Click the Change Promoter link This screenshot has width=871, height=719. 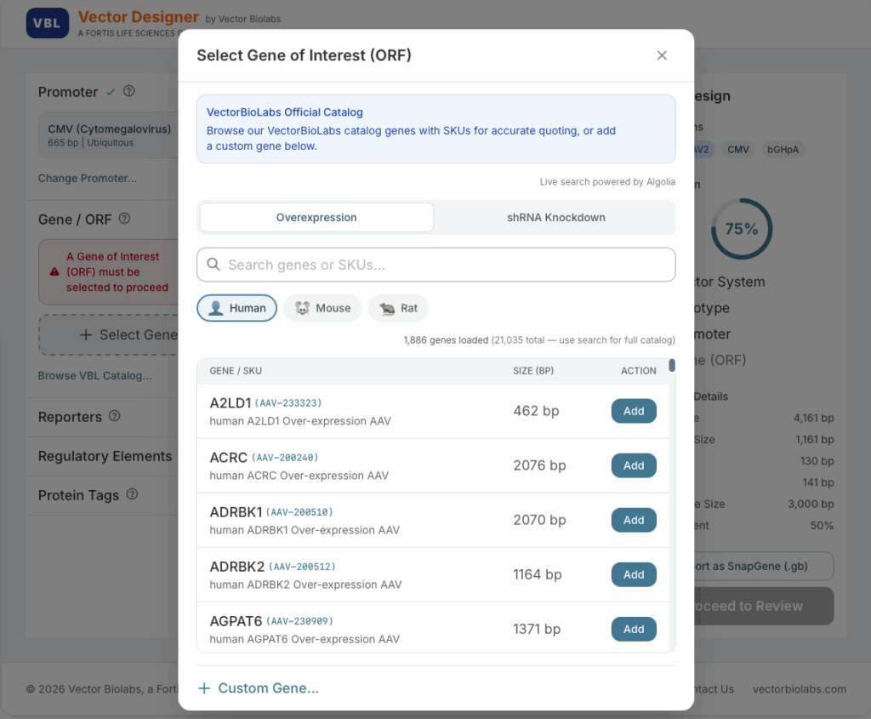click(88, 179)
